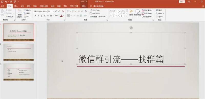205x99 pixels.
Task: Click the Sign in (登录) button
Action: (182, 2)
